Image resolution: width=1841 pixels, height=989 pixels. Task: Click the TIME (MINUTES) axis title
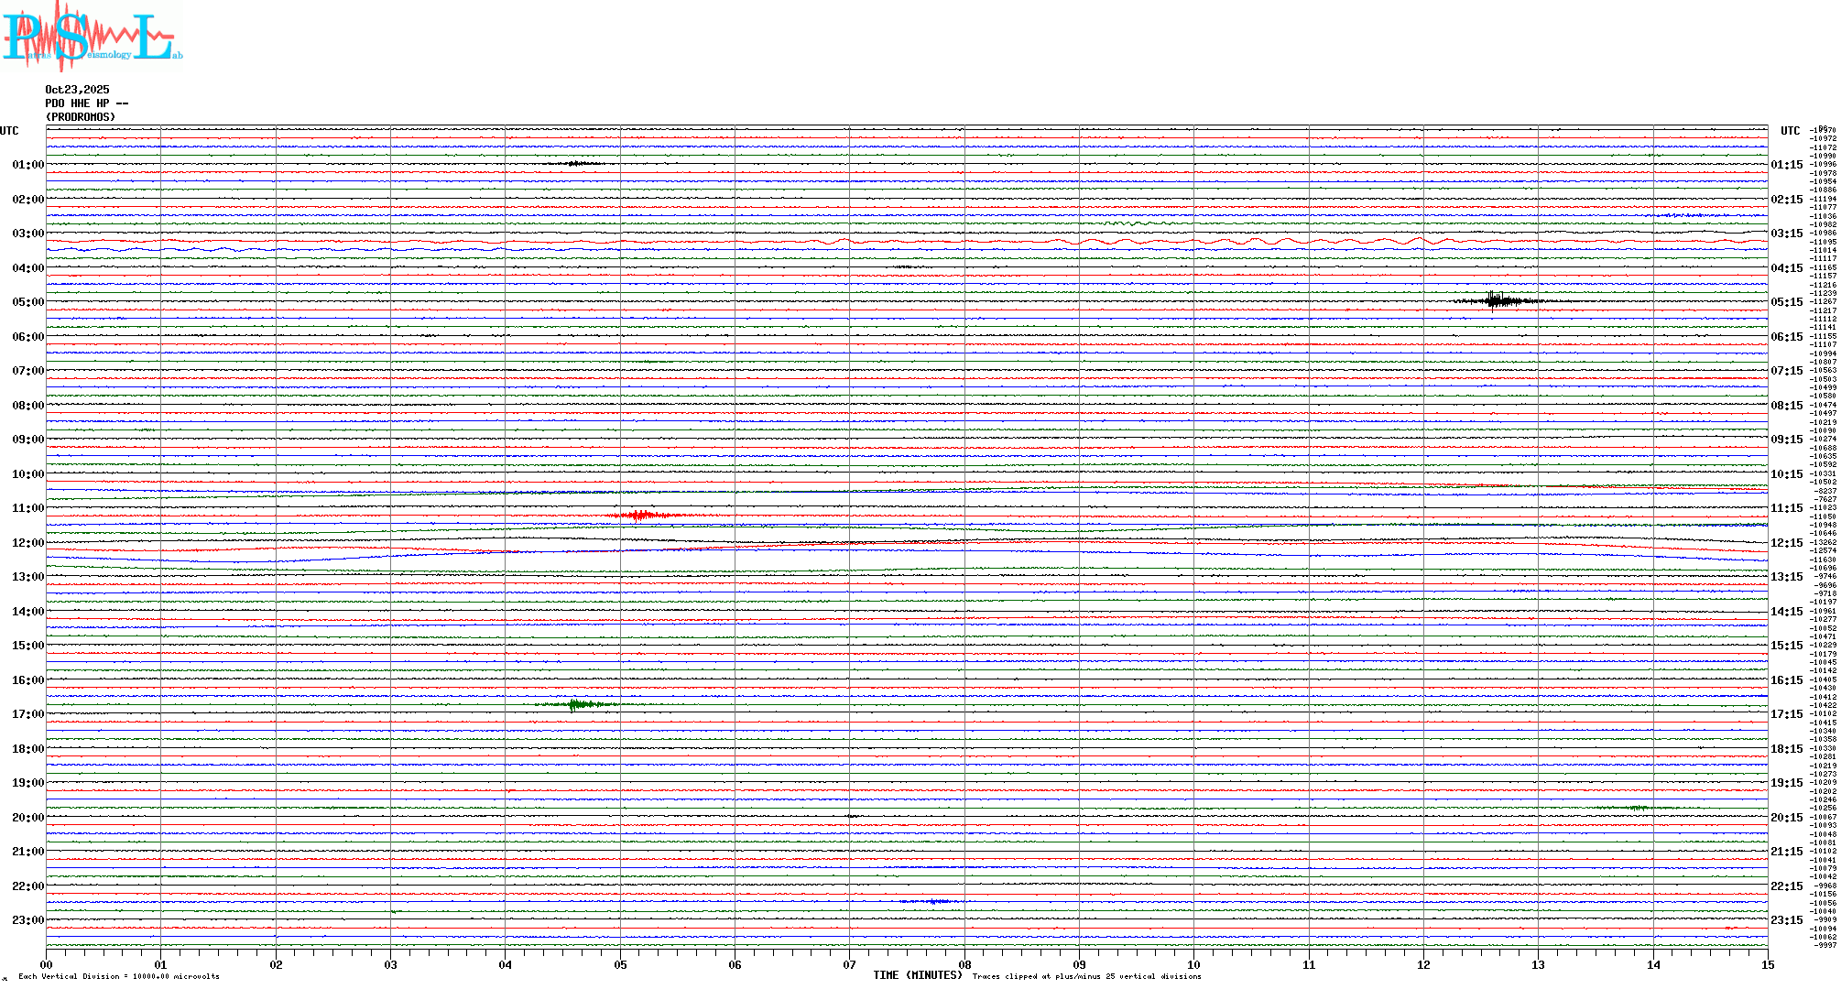coord(917,975)
